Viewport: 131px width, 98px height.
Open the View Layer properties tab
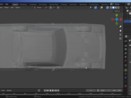click(x=126, y=53)
